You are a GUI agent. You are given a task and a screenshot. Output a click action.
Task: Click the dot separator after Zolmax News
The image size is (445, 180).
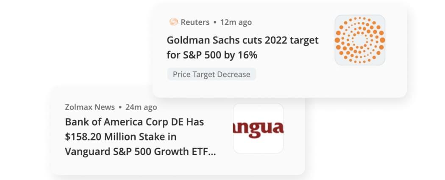coord(120,107)
